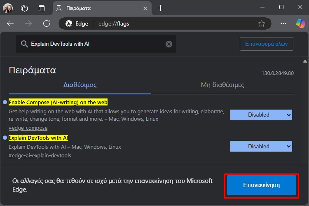Open the dropdown for Explain DevTools with AI
Image resolution: width=309 pixels, height=206 pixels.
click(x=261, y=146)
